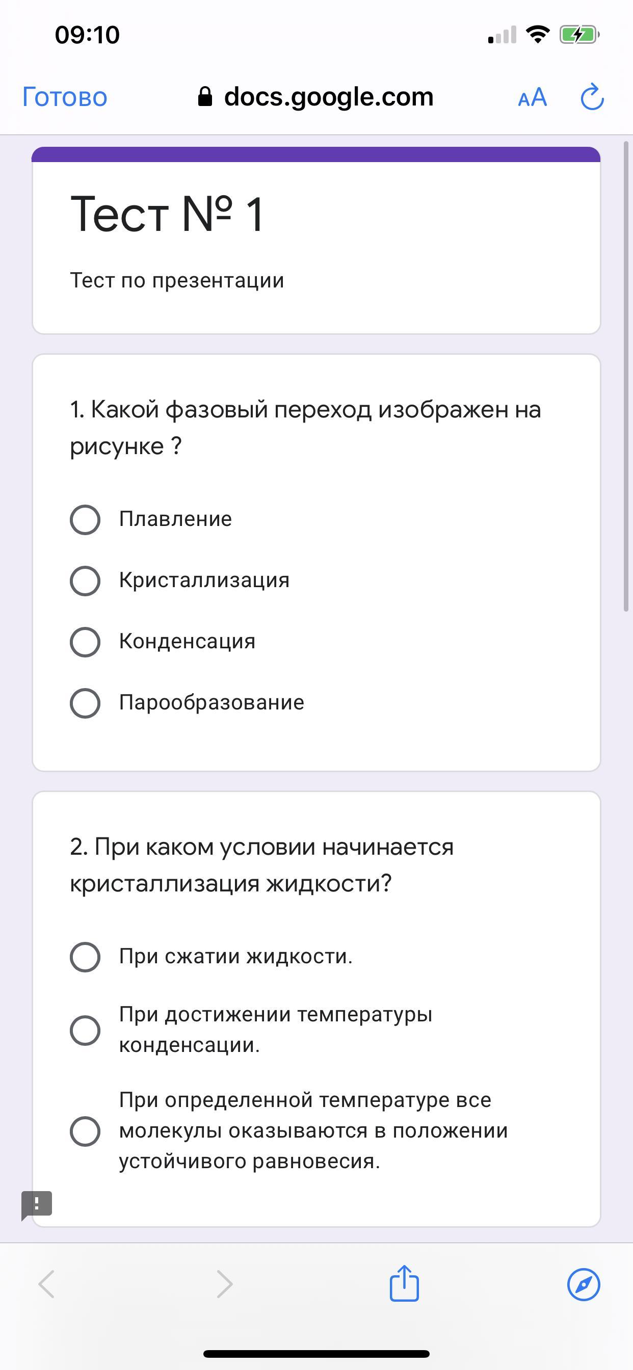Tap the home indicator bar
Screen dimensions: 633x1370
point(316,1354)
